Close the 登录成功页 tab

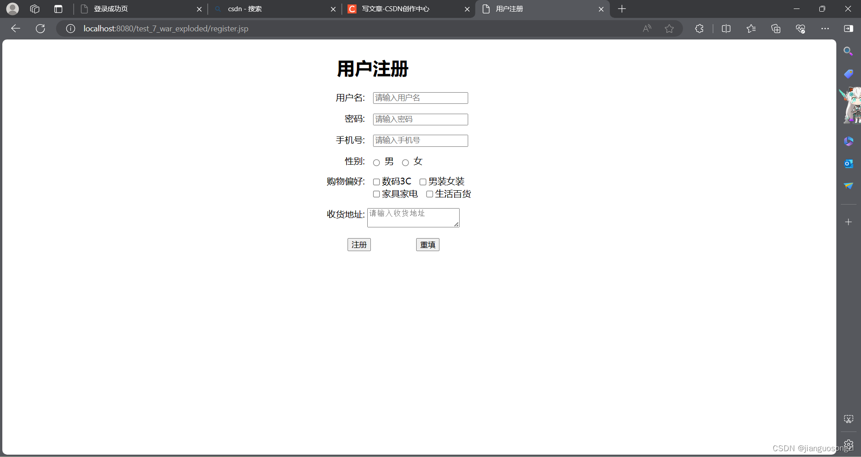(199, 9)
